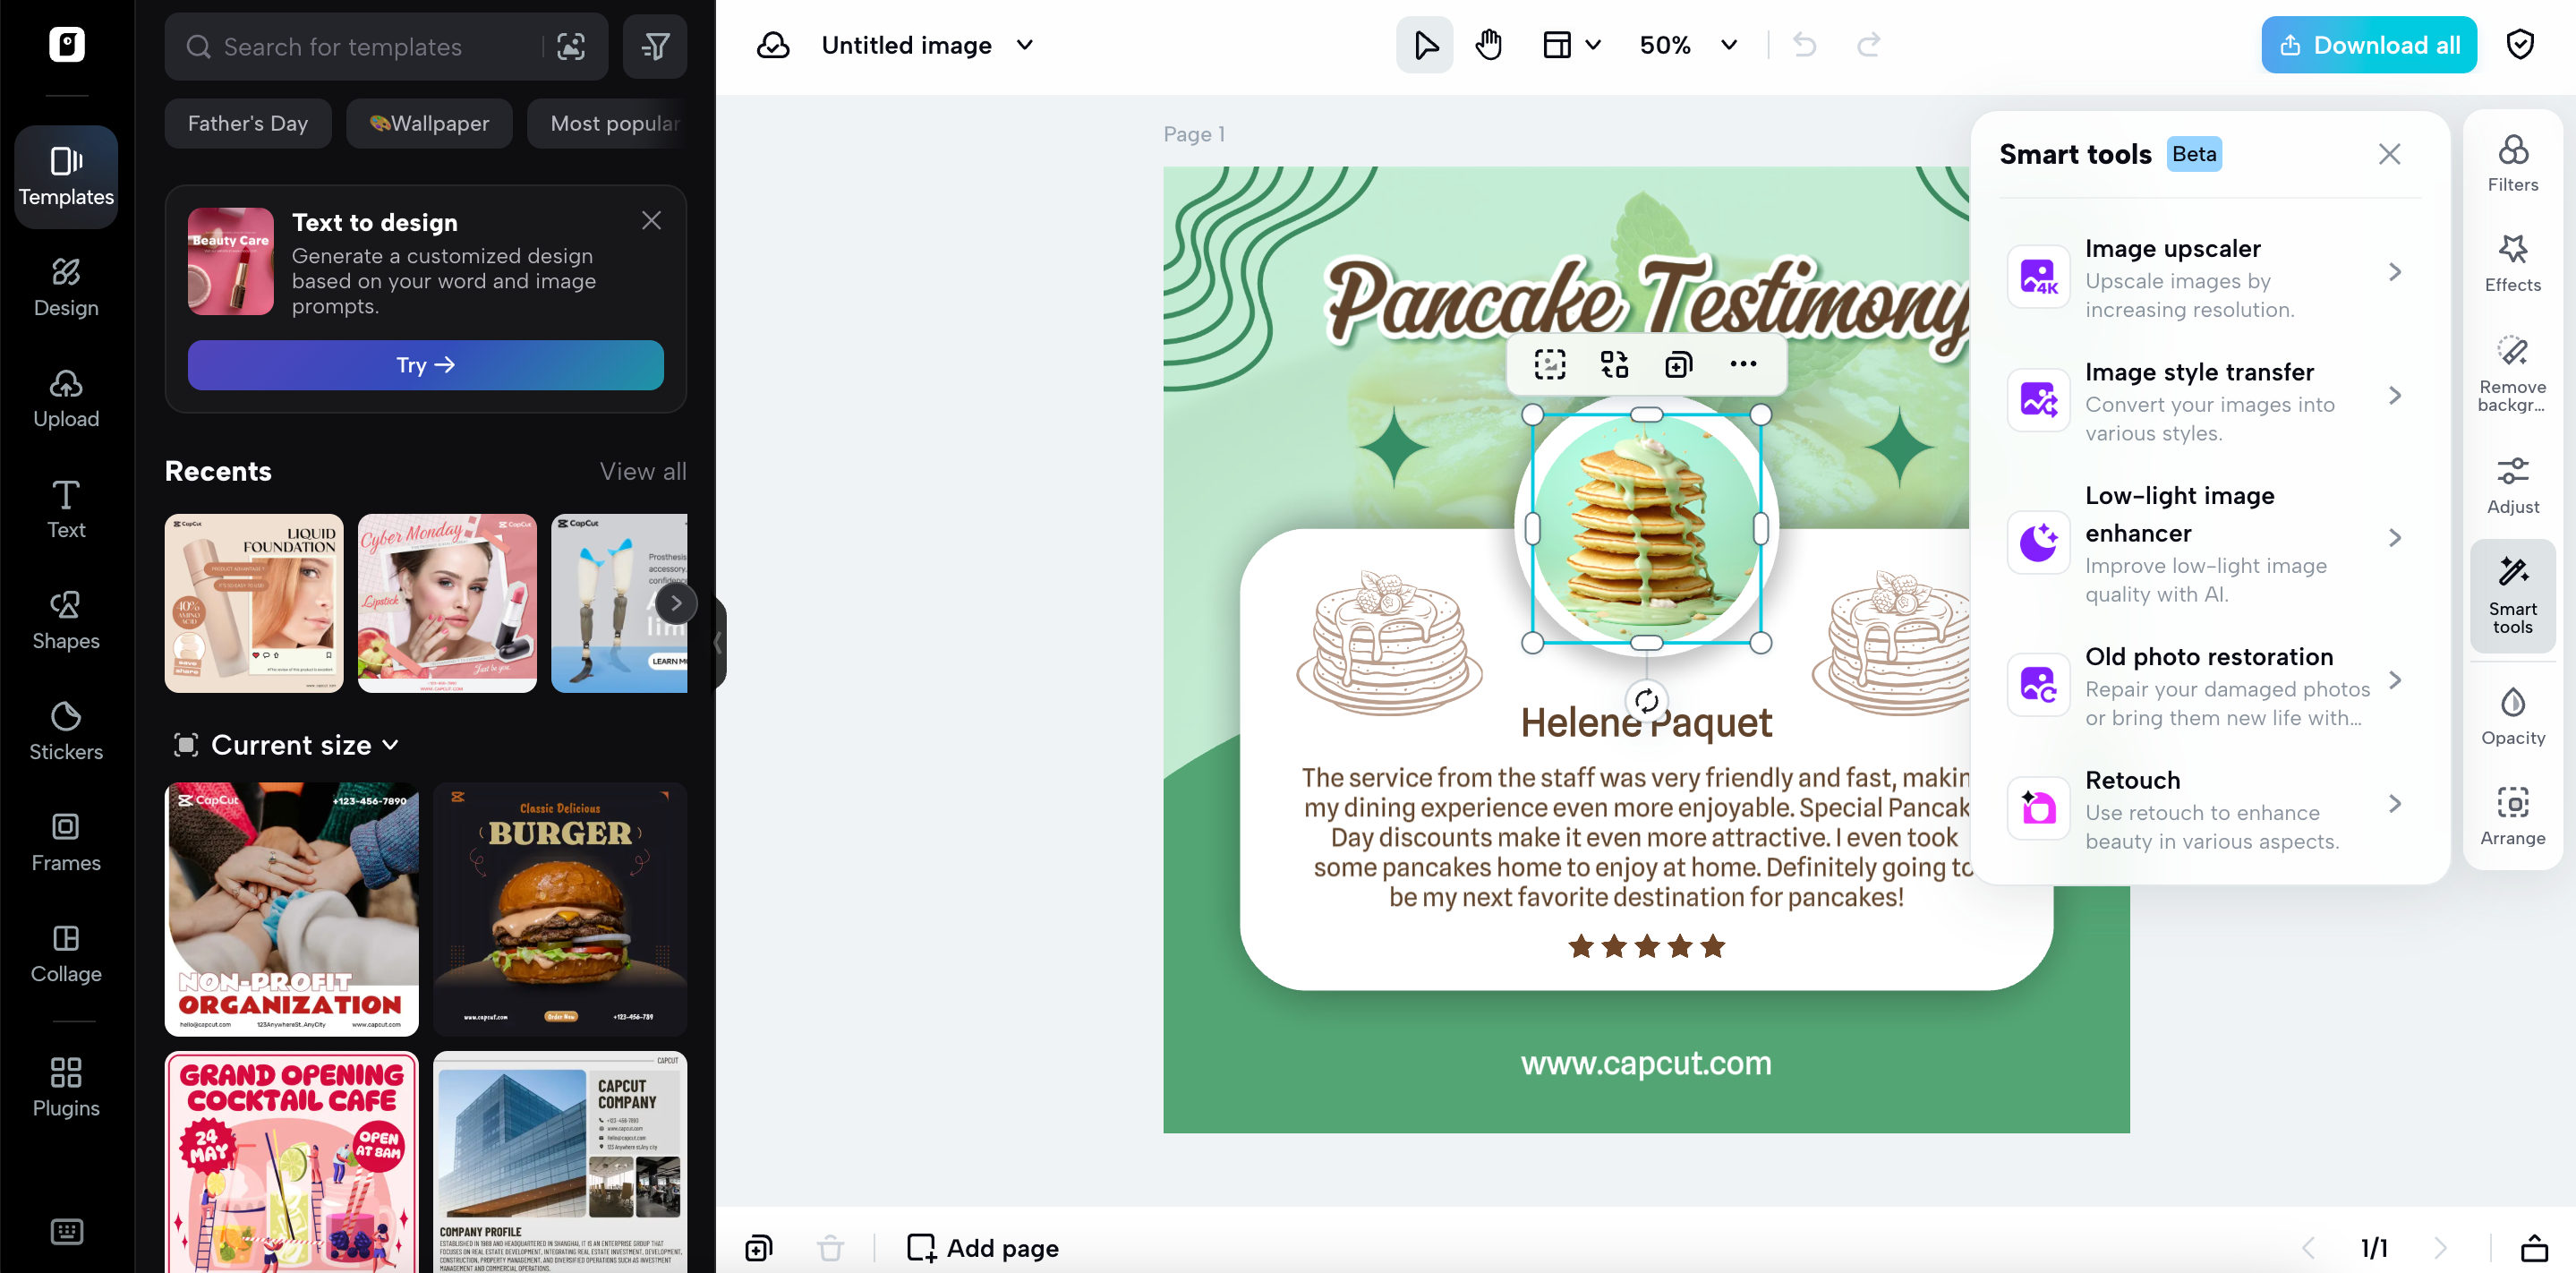
Task: Open the Filters panel icon
Action: pos(2511,163)
